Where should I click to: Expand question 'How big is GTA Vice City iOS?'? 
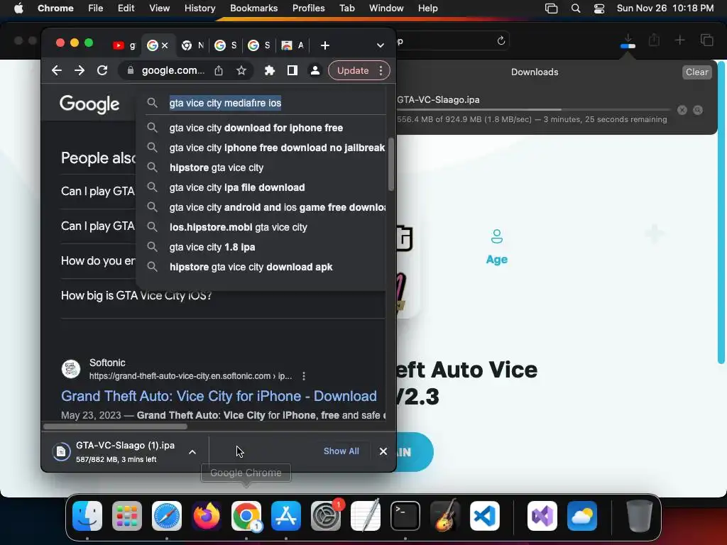click(136, 296)
